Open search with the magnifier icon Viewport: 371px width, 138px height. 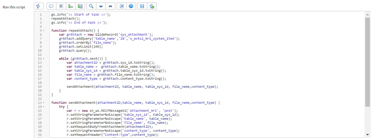tap(91, 6)
